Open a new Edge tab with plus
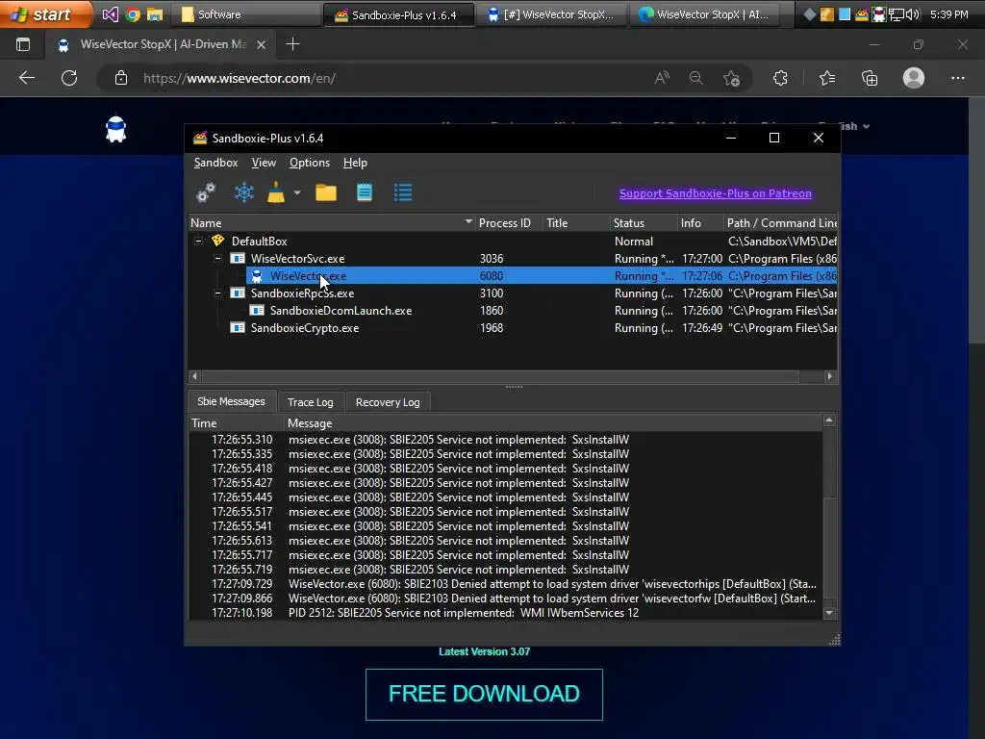 coord(292,44)
